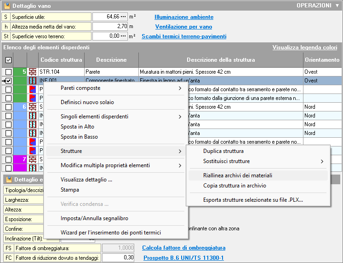Click the magenta color cell for group 7

coord(20,159)
